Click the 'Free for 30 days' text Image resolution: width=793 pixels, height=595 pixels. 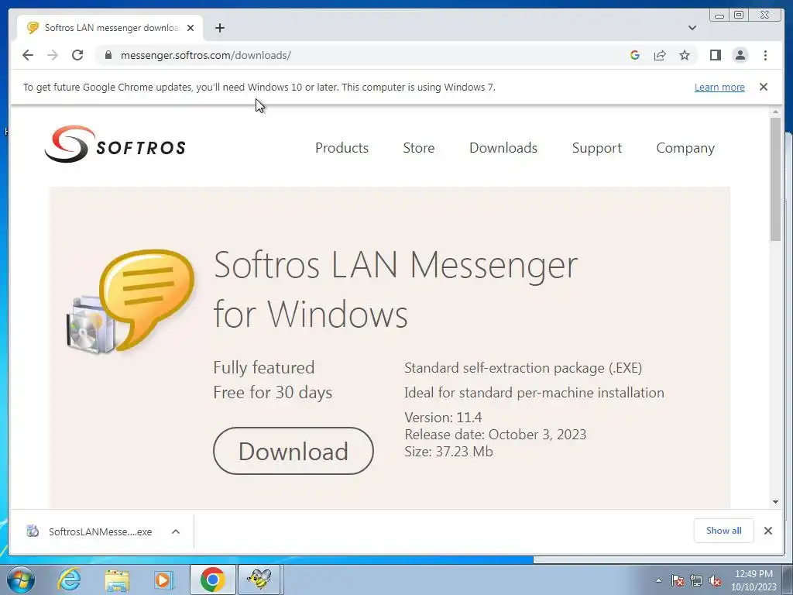pyautogui.click(x=273, y=393)
